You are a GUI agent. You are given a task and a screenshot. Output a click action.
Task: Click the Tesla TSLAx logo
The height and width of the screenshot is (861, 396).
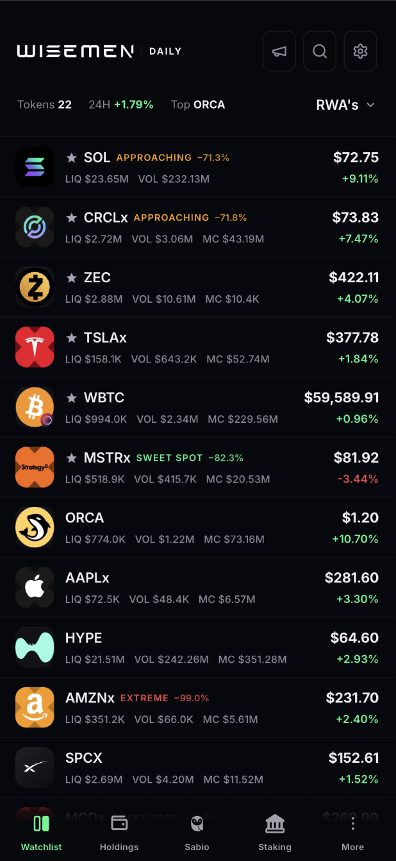coord(35,347)
